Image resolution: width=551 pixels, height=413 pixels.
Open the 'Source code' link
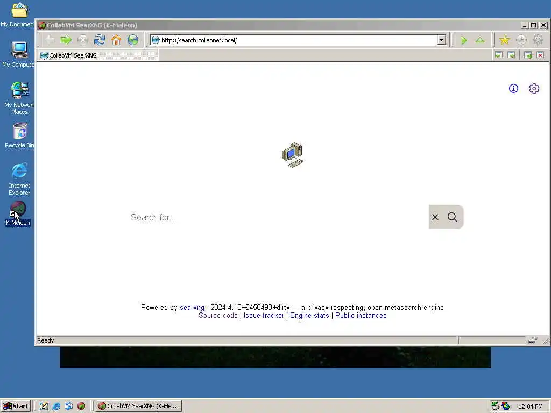(x=218, y=315)
